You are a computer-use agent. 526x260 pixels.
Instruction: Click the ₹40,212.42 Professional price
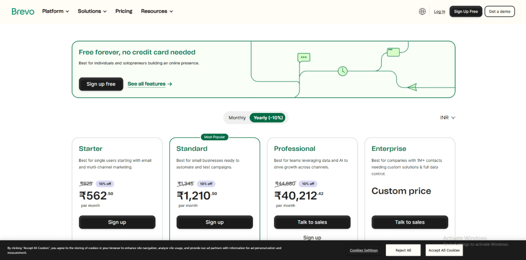click(299, 195)
